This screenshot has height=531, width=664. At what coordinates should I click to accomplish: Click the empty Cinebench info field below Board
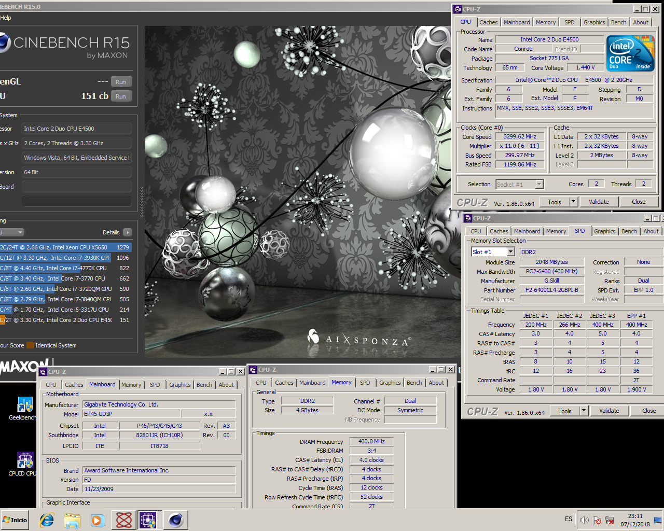(x=77, y=201)
